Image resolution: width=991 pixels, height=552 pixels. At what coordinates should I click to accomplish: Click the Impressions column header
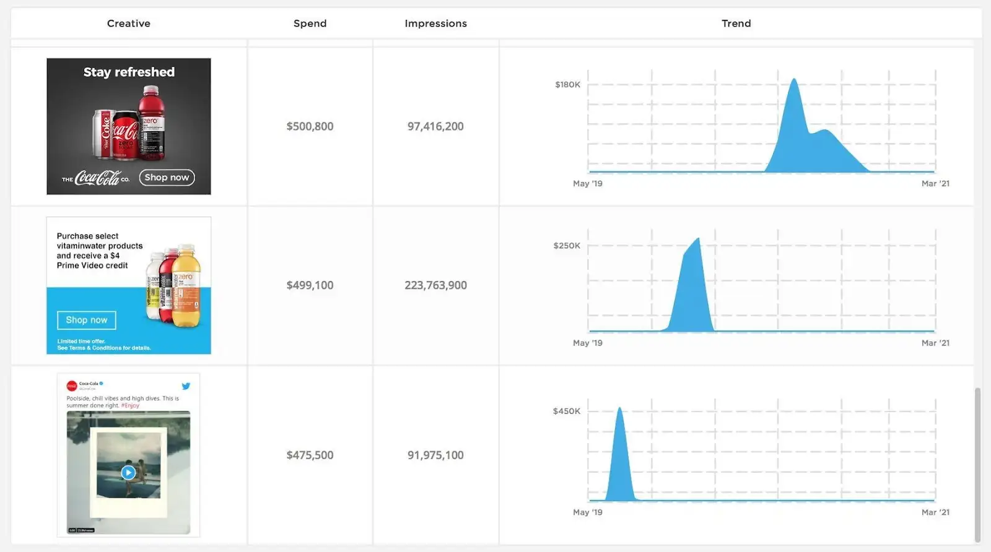(x=435, y=24)
